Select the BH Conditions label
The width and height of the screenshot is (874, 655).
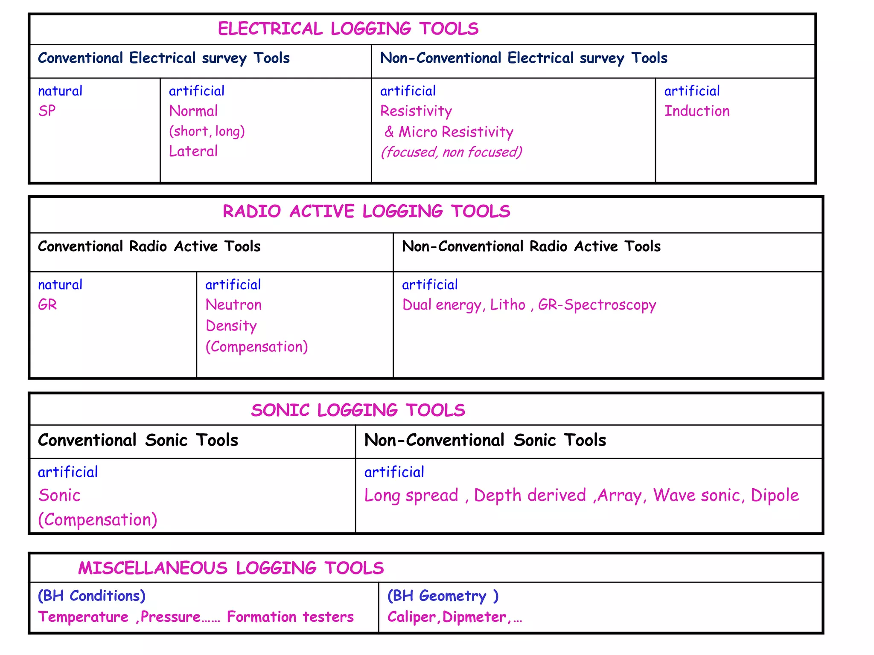tap(92, 596)
